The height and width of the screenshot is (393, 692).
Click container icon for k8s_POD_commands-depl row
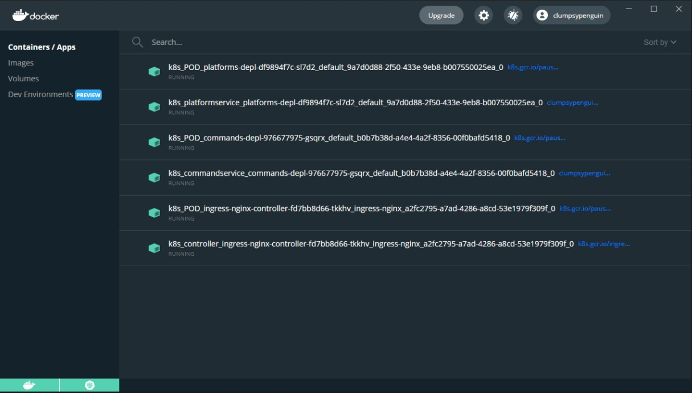154,142
